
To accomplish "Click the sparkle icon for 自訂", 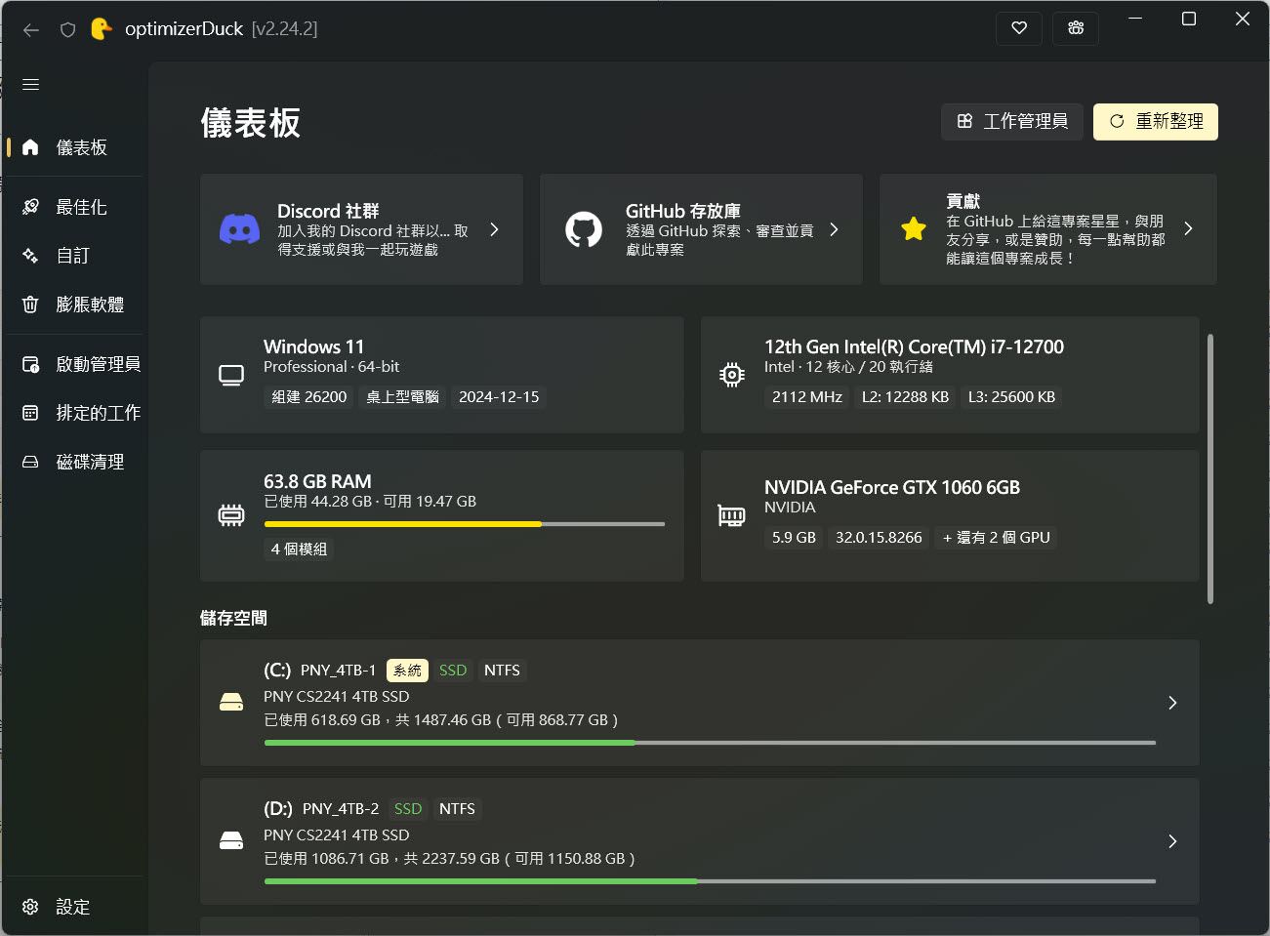I will tap(30, 256).
